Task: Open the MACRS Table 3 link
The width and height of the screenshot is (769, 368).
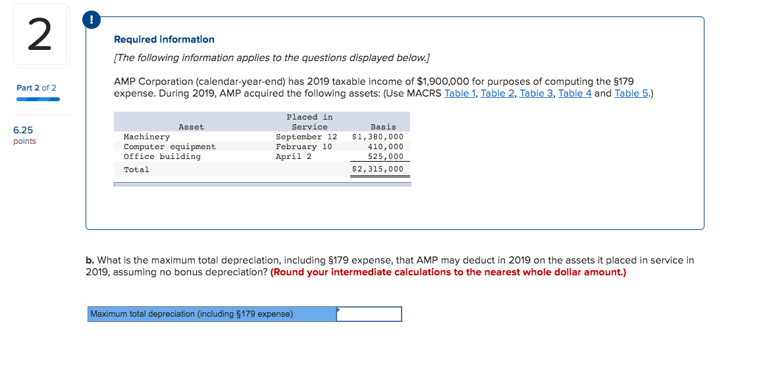Action: 537,93
